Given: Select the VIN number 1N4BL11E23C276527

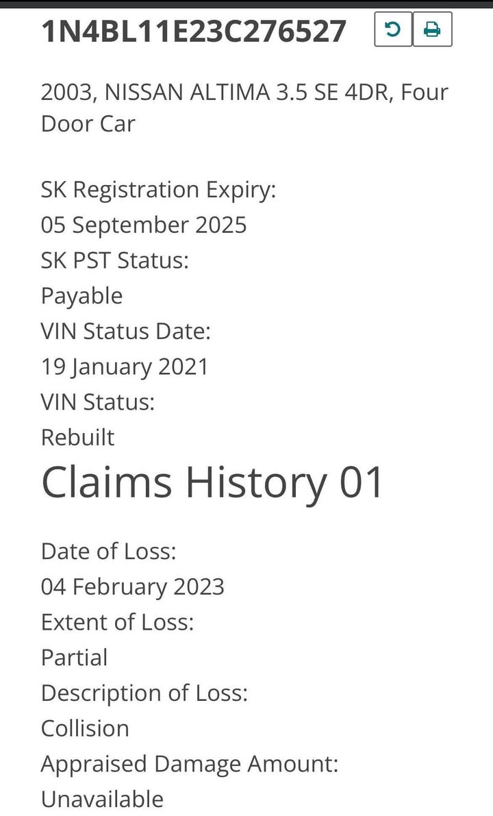Looking at the screenshot, I should point(194,31).
